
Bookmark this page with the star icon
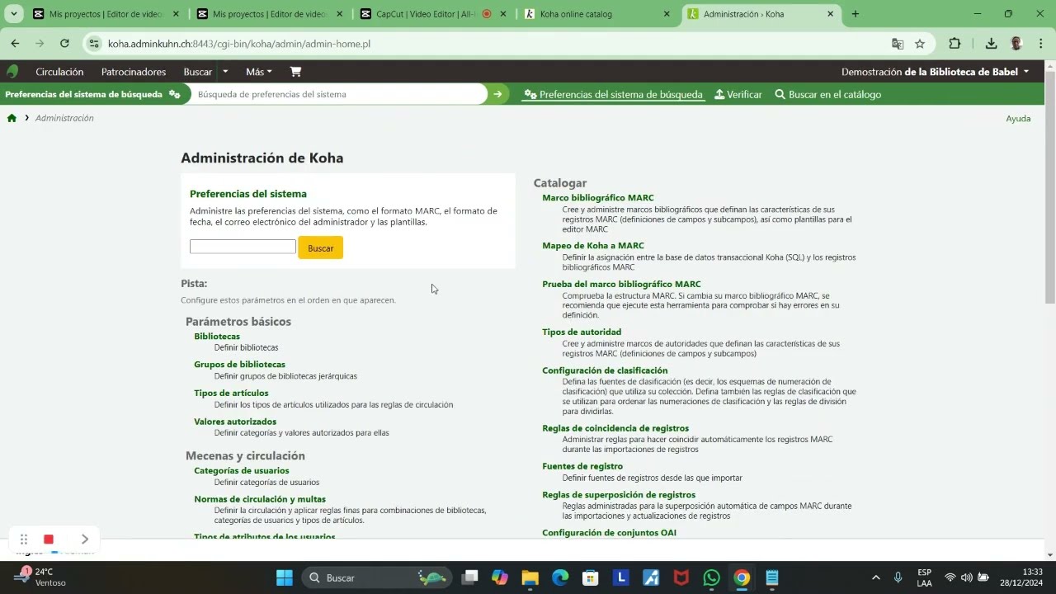click(x=920, y=44)
